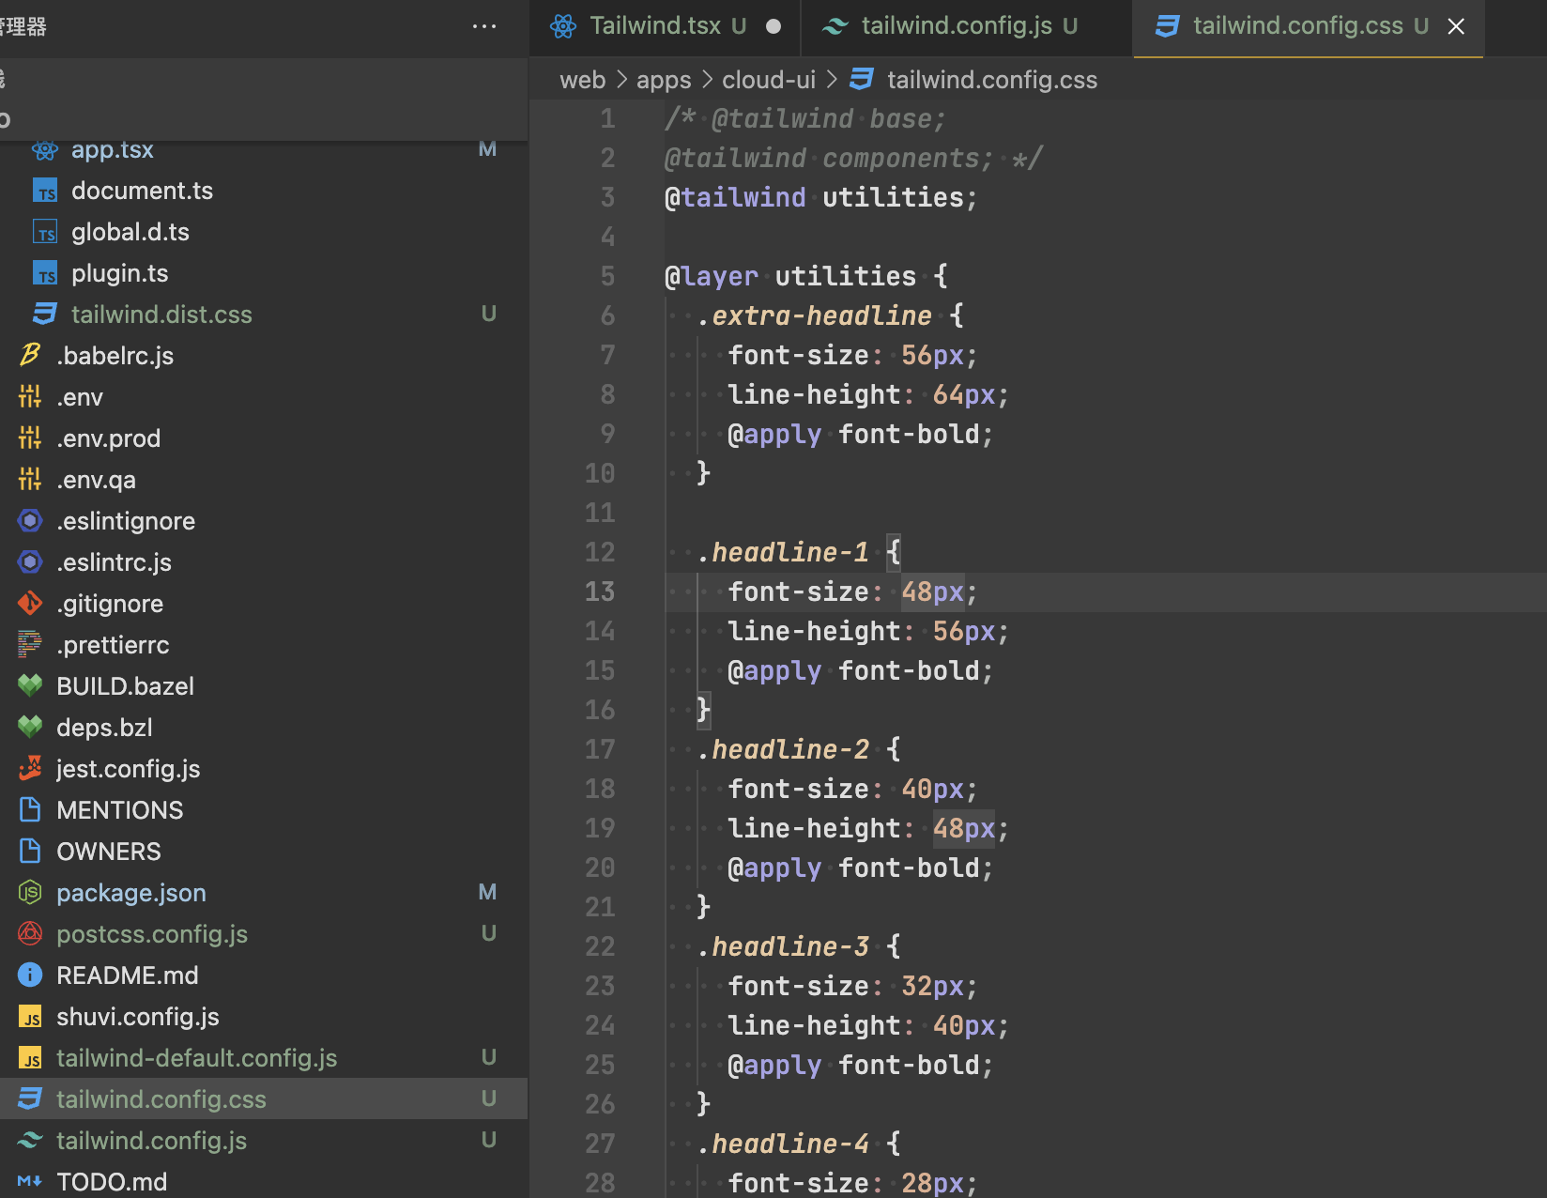Click the Markdown icon next to TODO.md
The image size is (1547, 1198).
pyautogui.click(x=29, y=1181)
